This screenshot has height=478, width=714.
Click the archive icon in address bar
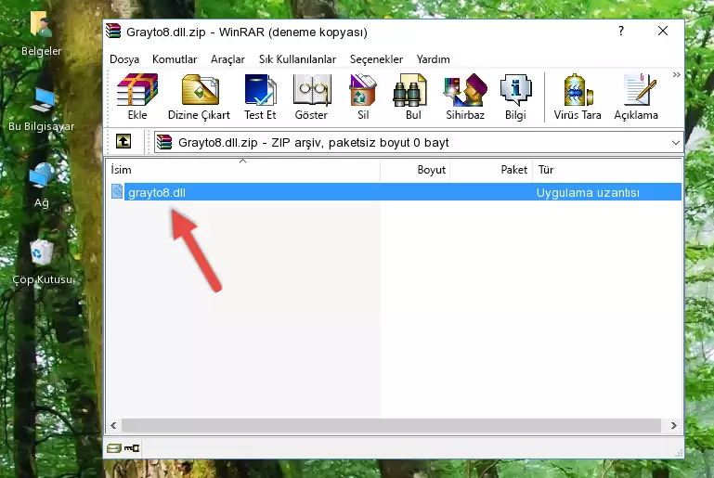164,143
